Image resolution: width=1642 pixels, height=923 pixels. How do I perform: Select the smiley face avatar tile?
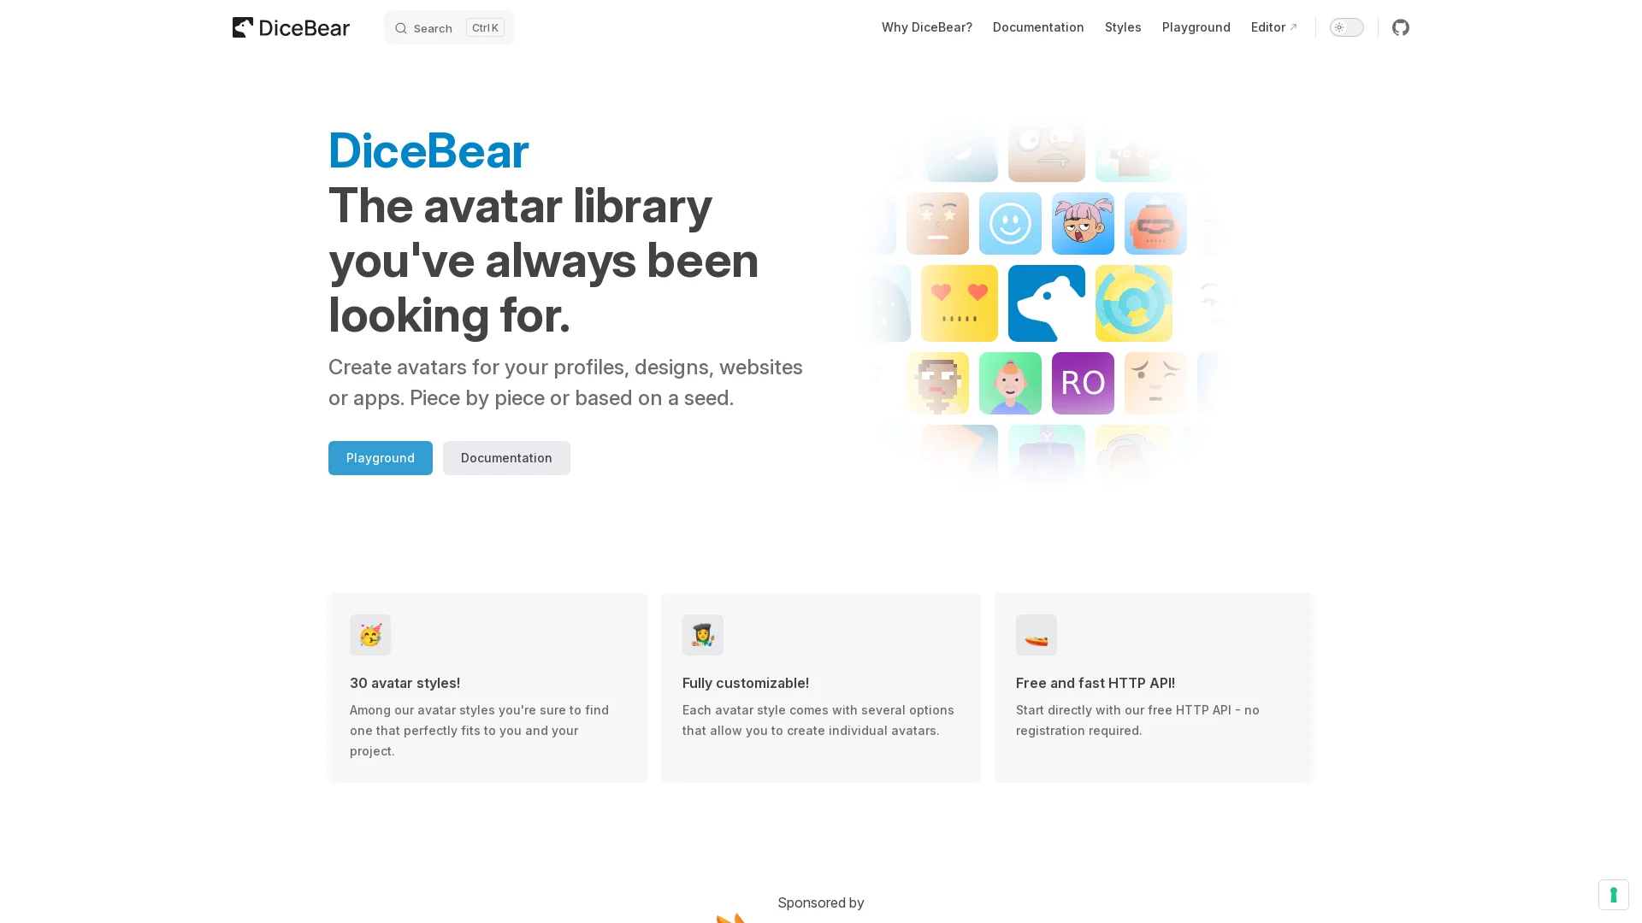point(1010,223)
